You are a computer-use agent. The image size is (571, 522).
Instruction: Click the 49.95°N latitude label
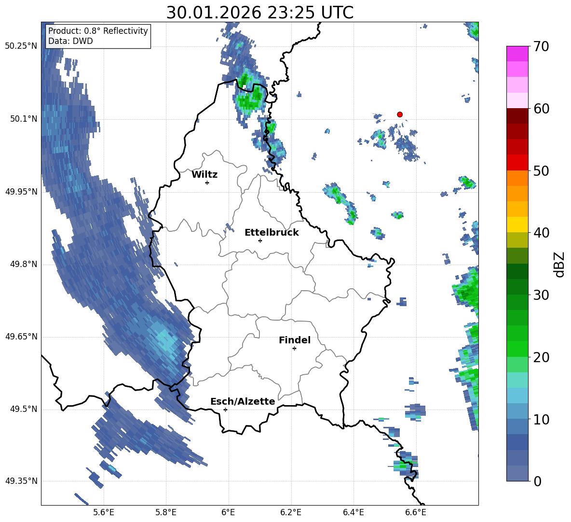21,191
